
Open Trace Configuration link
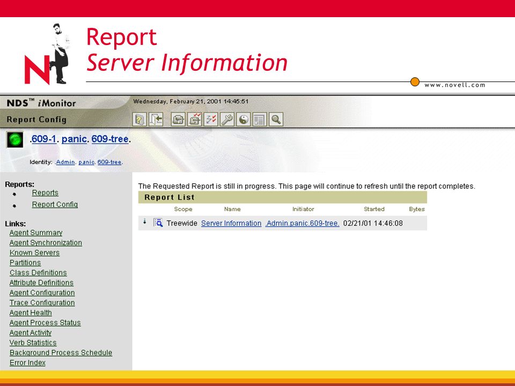tap(42, 302)
